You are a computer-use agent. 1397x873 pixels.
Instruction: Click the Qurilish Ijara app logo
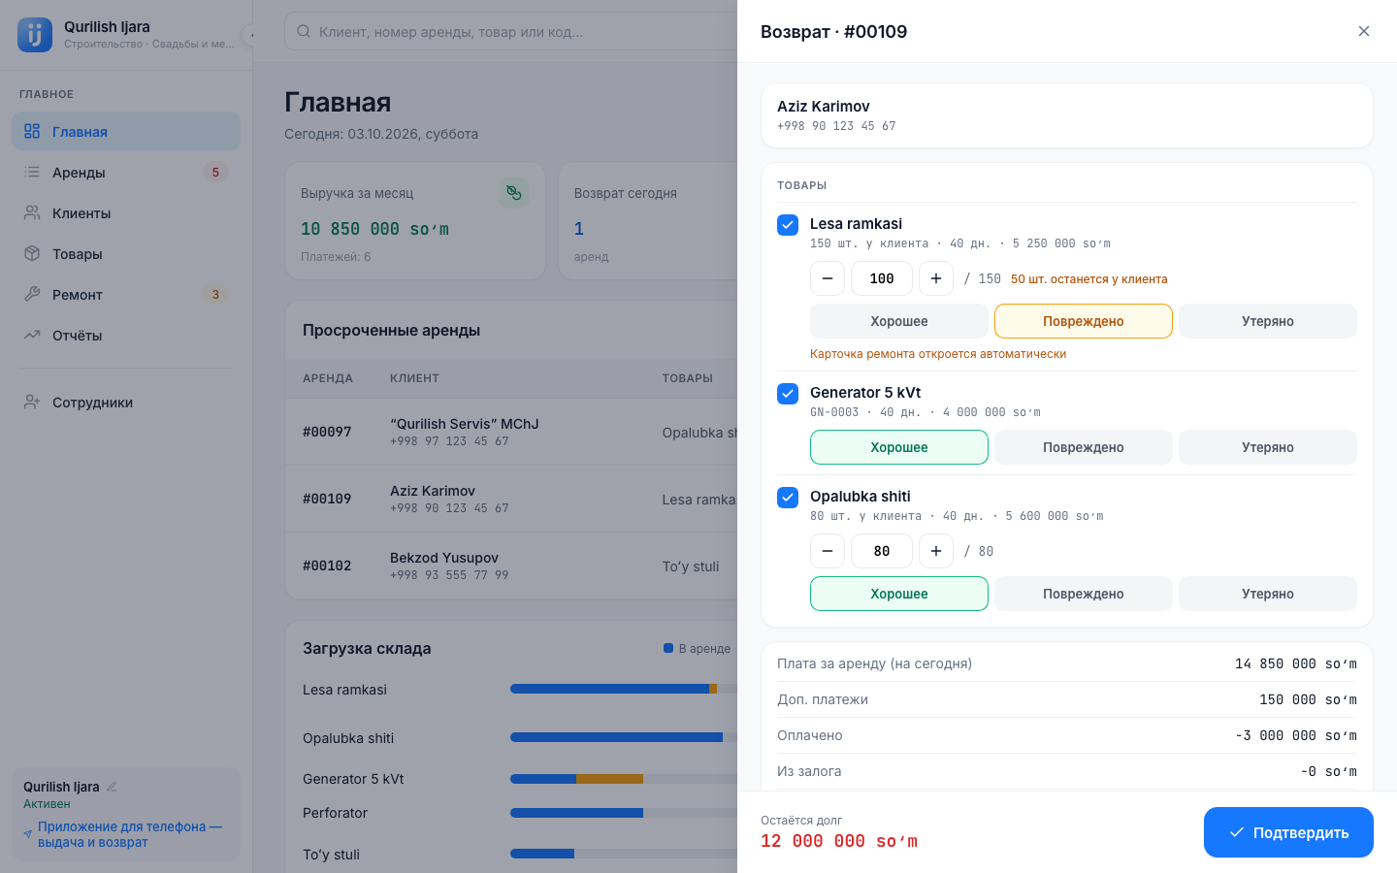click(35, 35)
